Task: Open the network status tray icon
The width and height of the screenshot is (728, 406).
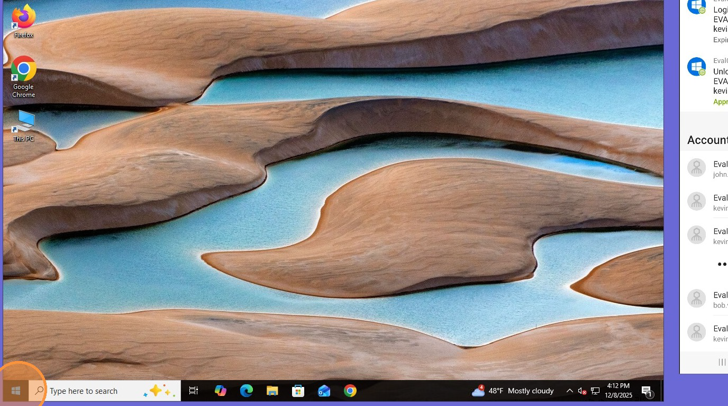Action: pos(595,391)
